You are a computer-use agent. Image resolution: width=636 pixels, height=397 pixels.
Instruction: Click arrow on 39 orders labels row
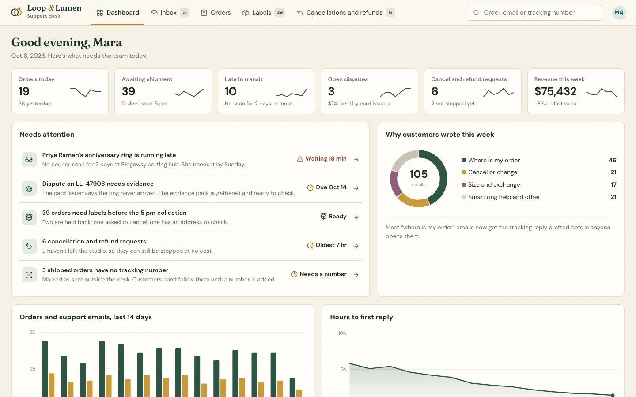356,217
